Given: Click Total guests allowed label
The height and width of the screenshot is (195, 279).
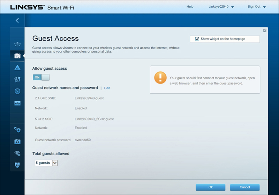Looking at the screenshot, I should (51, 154).
